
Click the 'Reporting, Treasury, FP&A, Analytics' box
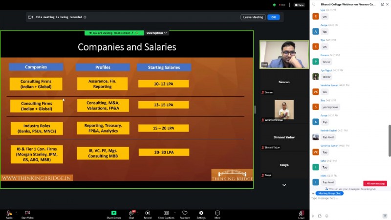point(103,128)
